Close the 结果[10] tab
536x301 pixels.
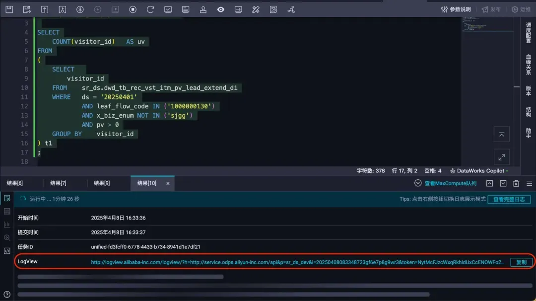click(168, 183)
